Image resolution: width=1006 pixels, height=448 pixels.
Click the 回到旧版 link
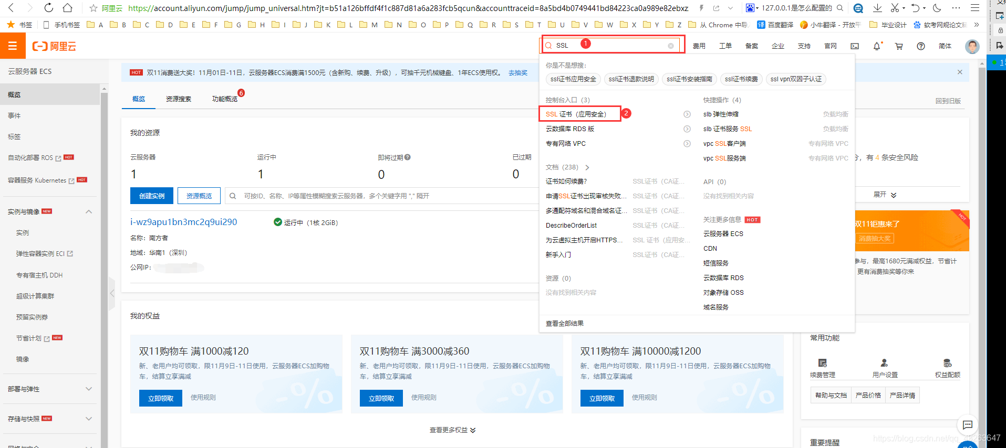[948, 101]
